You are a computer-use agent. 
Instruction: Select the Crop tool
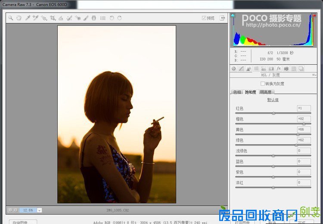(53, 18)
